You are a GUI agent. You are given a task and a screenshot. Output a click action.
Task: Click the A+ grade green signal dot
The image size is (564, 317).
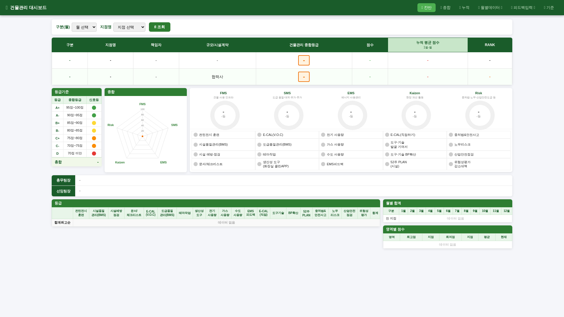(94, 108)
